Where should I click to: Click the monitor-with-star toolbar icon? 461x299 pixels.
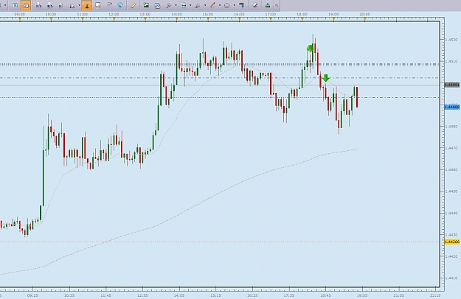[98, 5]
